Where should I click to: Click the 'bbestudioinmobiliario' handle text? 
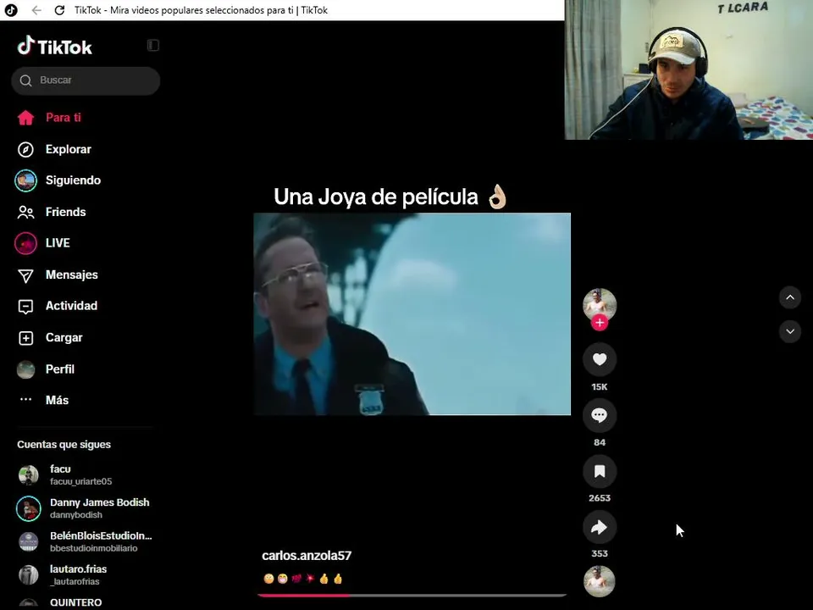coord(94,548)
